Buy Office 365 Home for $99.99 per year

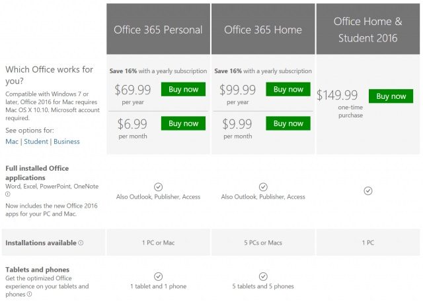(x=288, y=89)
